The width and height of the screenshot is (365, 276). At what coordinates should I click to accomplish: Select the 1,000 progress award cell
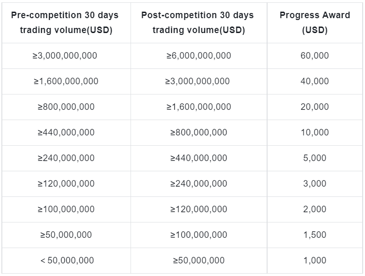(315, 260)
